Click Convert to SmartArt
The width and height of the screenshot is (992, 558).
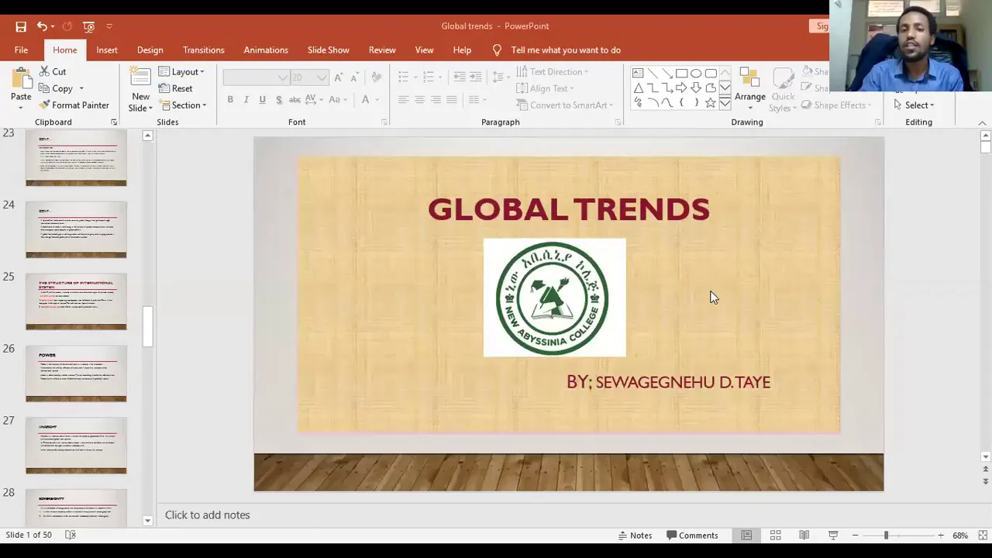pyautogui.click(x=564, y=105)
